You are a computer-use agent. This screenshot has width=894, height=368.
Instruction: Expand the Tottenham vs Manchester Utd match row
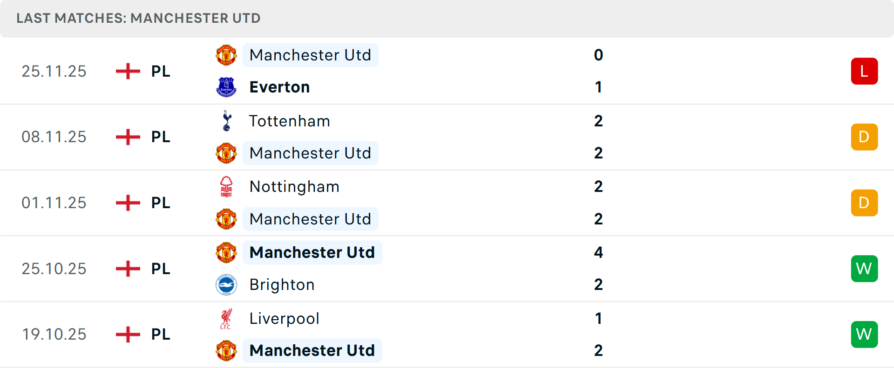point(466,137)
